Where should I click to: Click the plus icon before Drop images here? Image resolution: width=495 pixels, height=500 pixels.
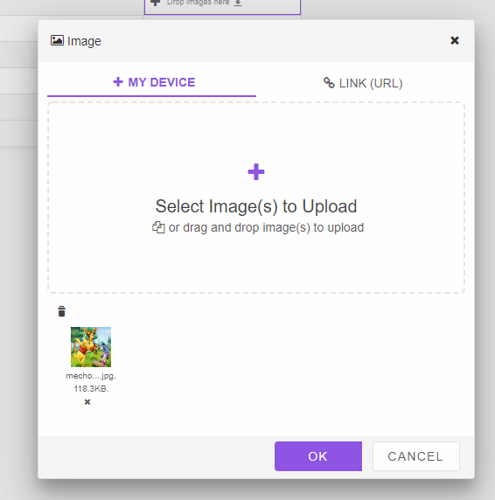155,3
